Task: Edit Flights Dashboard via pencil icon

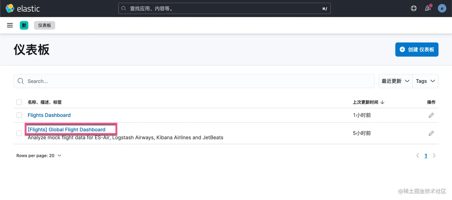Action: click(431, 115)
